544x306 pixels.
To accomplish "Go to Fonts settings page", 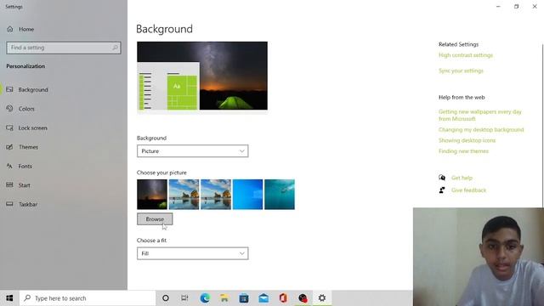I will pyautogui.click(x=25, y=166).
